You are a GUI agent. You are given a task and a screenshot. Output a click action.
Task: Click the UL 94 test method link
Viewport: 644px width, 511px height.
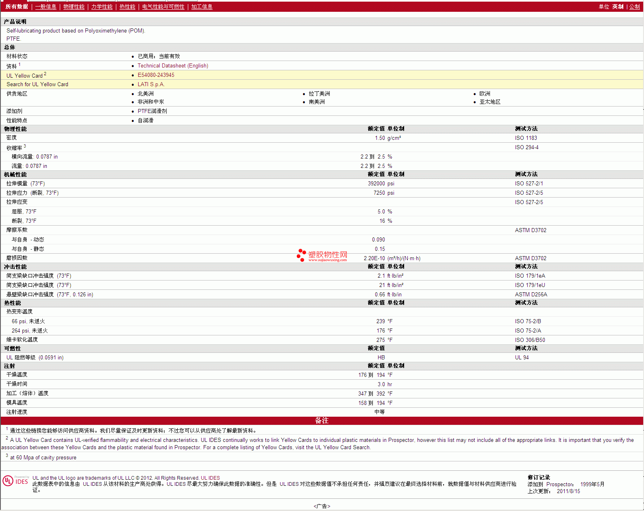[x=522, y=358]
